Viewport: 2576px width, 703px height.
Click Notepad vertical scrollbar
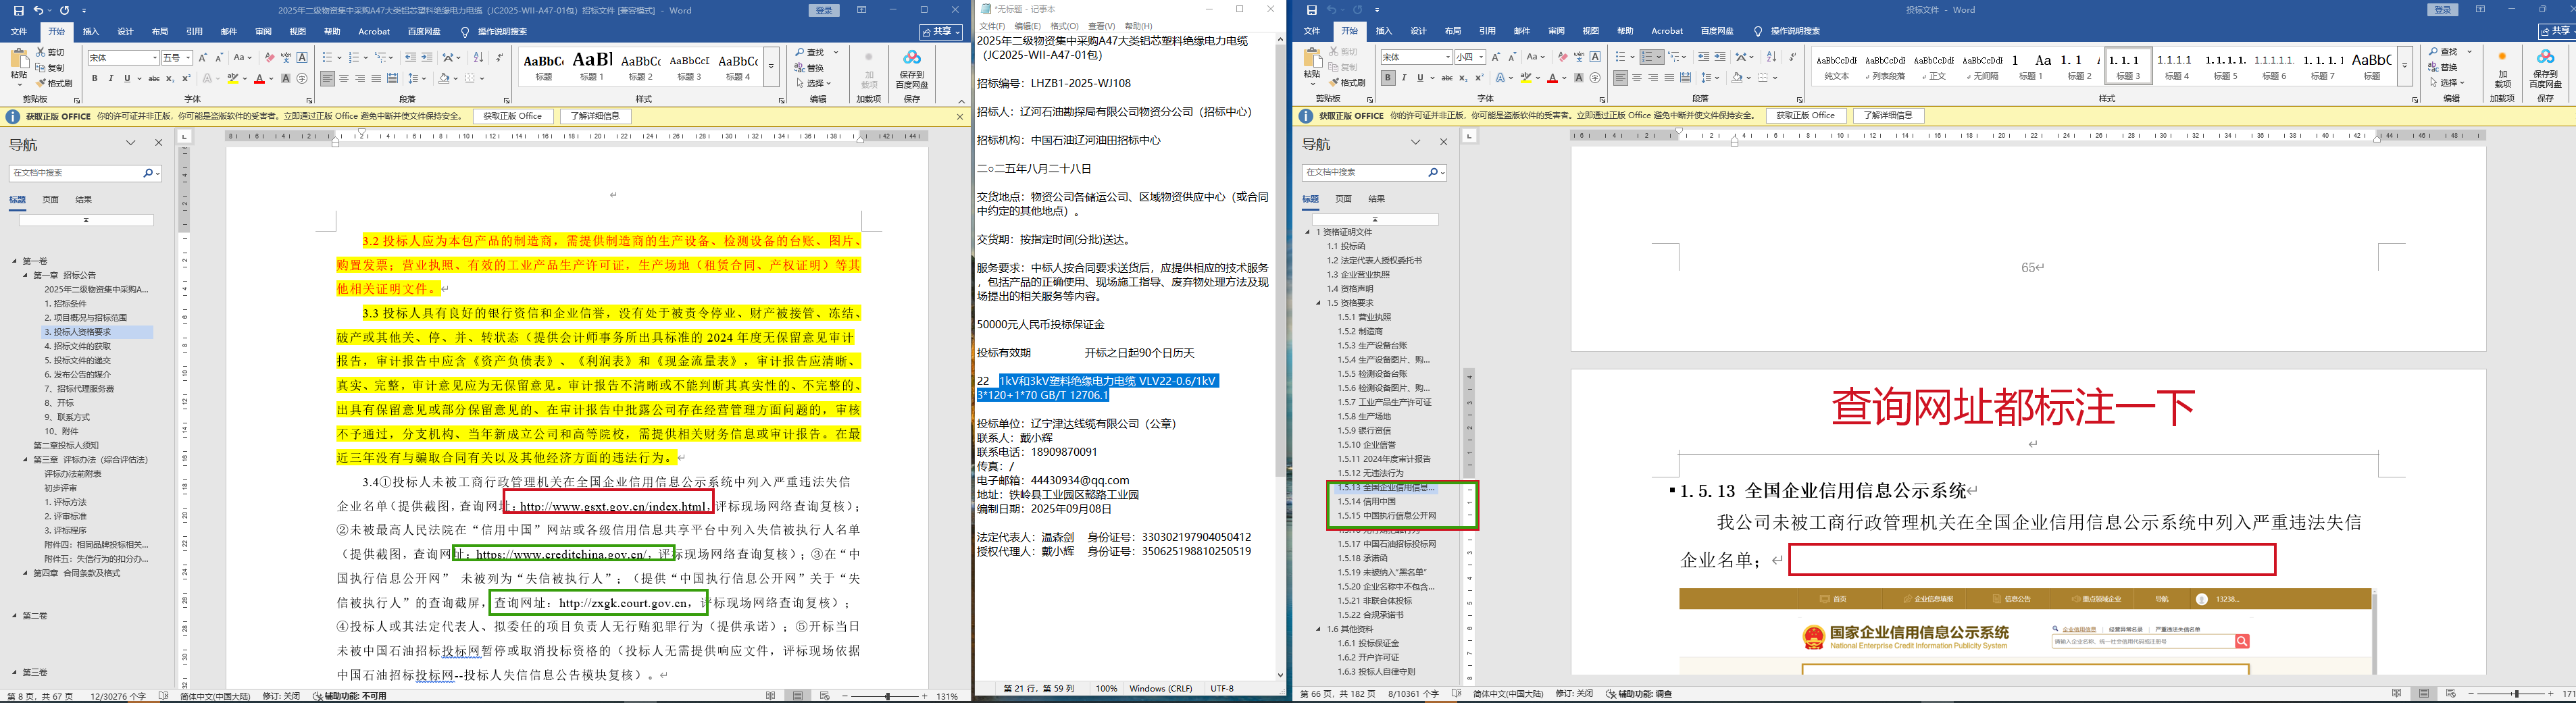pyautogui.click(x=1280, y=357)
